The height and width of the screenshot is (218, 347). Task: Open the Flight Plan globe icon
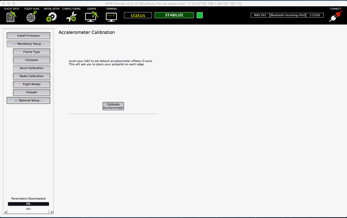point(31,16)
